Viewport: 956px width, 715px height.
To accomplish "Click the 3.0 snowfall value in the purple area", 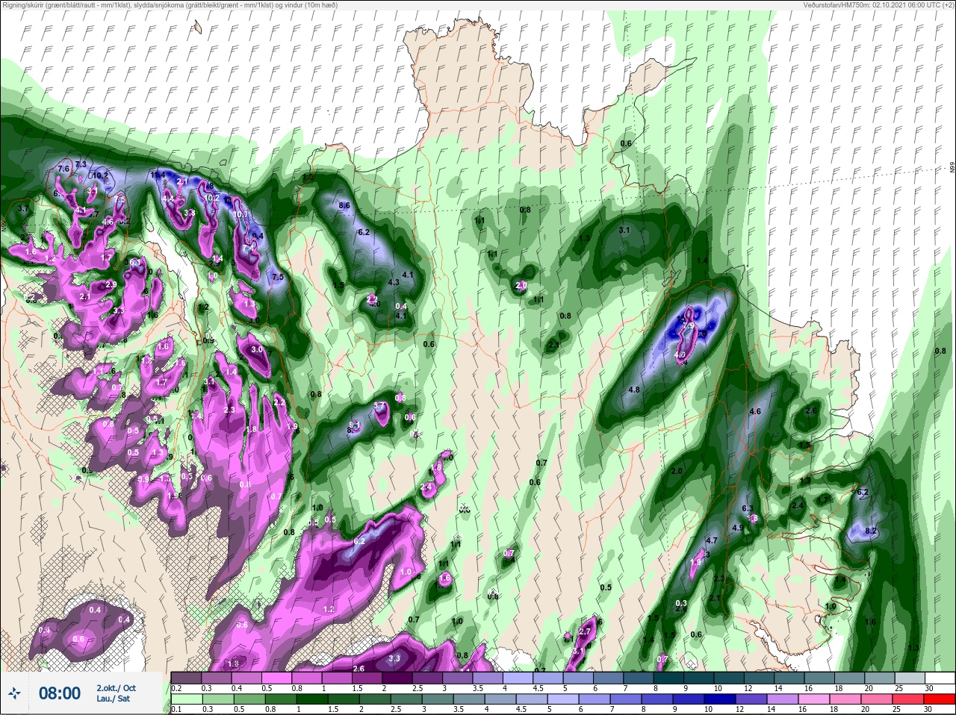I will click(x=258, y=349).
